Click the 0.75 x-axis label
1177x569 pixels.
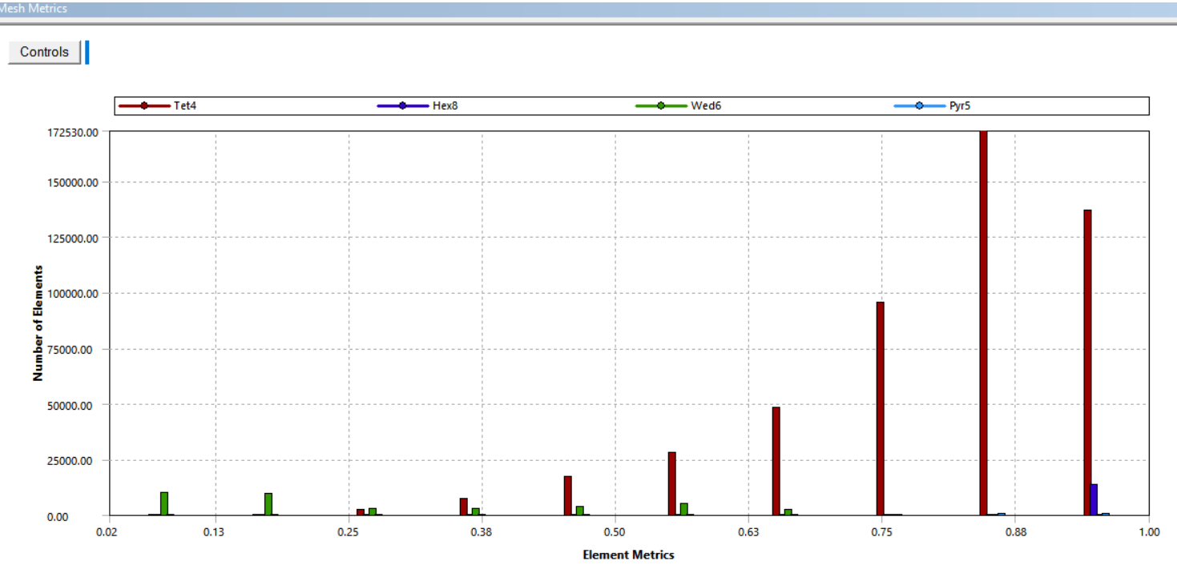point(881,531)
